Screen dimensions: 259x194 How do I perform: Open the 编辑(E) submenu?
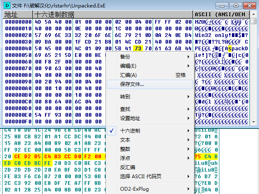(150, 66)
